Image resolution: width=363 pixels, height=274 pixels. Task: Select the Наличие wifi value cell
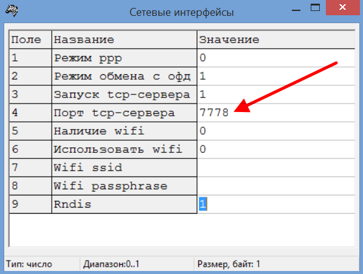(276, 131)
